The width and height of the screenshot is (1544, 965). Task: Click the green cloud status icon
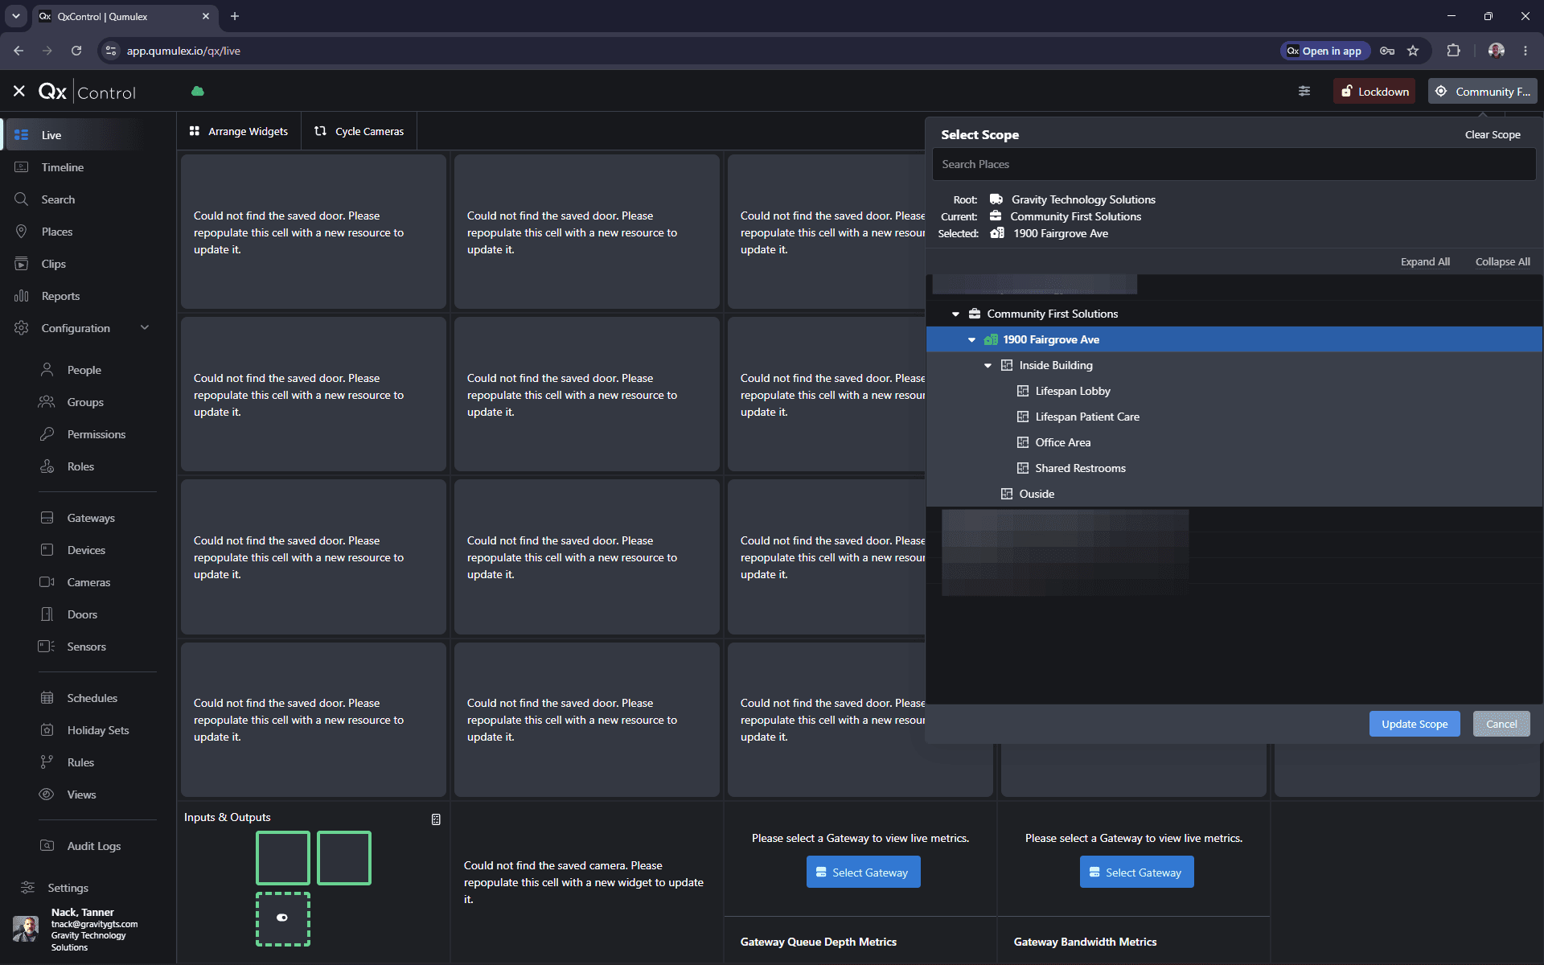[x=198, y=92]
